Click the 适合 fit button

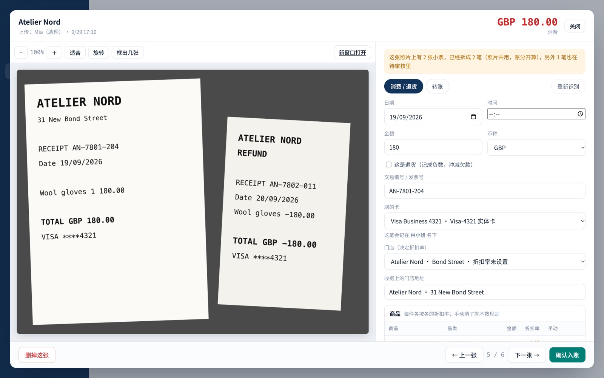(x=75, y=53)
